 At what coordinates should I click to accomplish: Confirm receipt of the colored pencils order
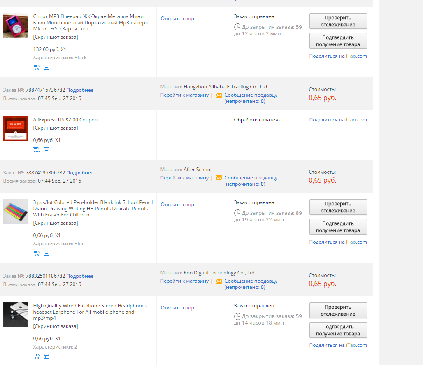[338, 227]
